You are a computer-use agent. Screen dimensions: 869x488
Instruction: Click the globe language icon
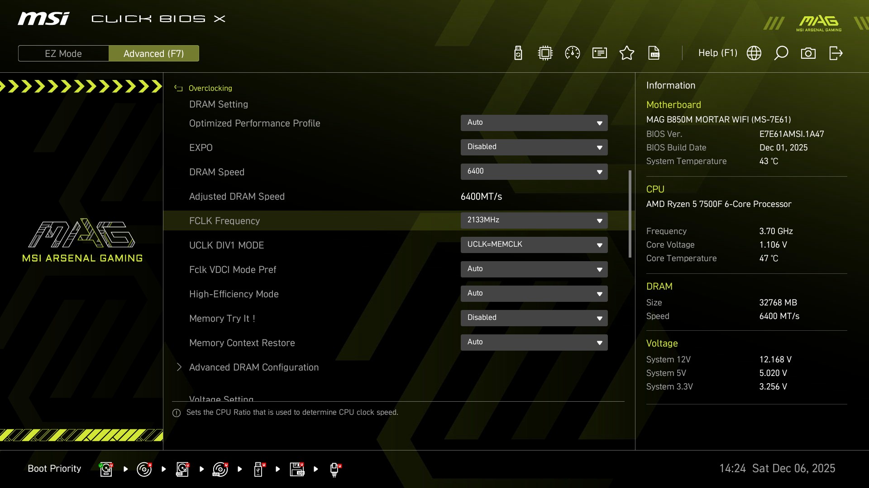pos(754,53)
